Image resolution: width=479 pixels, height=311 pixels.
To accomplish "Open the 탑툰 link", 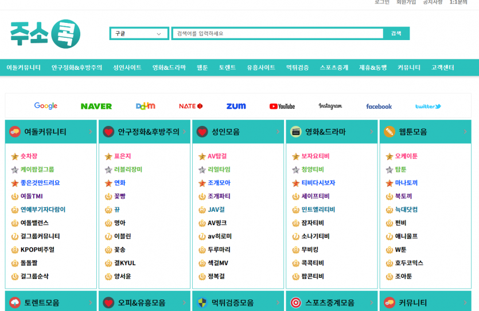I will pyautogui.click(x=400, y=170).
